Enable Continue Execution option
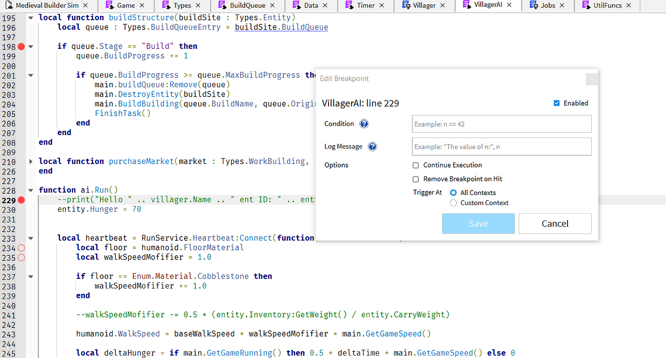666x358 pixels. pos(416,165)
